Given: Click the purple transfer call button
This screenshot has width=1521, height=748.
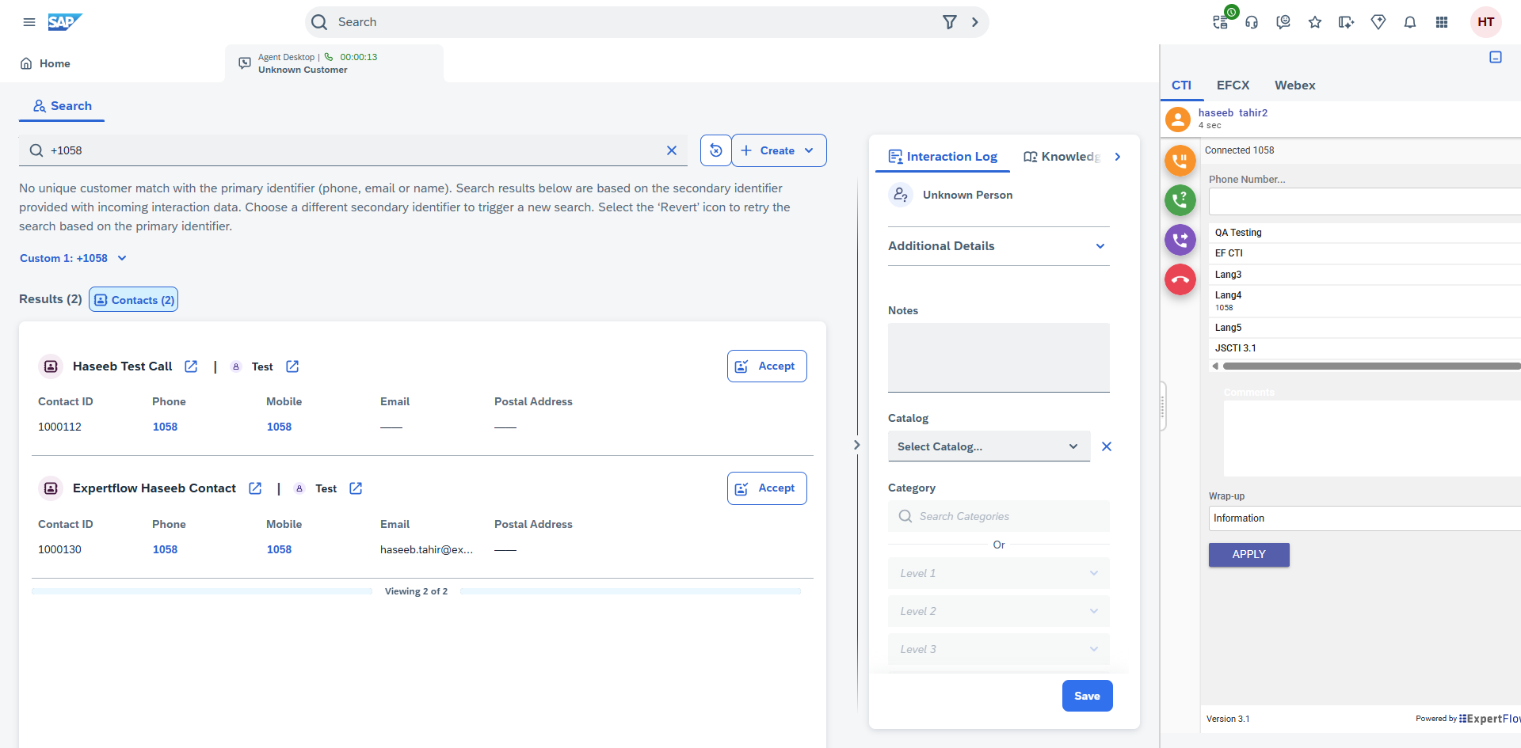Looking at the screenshot, I should 1180,239.
